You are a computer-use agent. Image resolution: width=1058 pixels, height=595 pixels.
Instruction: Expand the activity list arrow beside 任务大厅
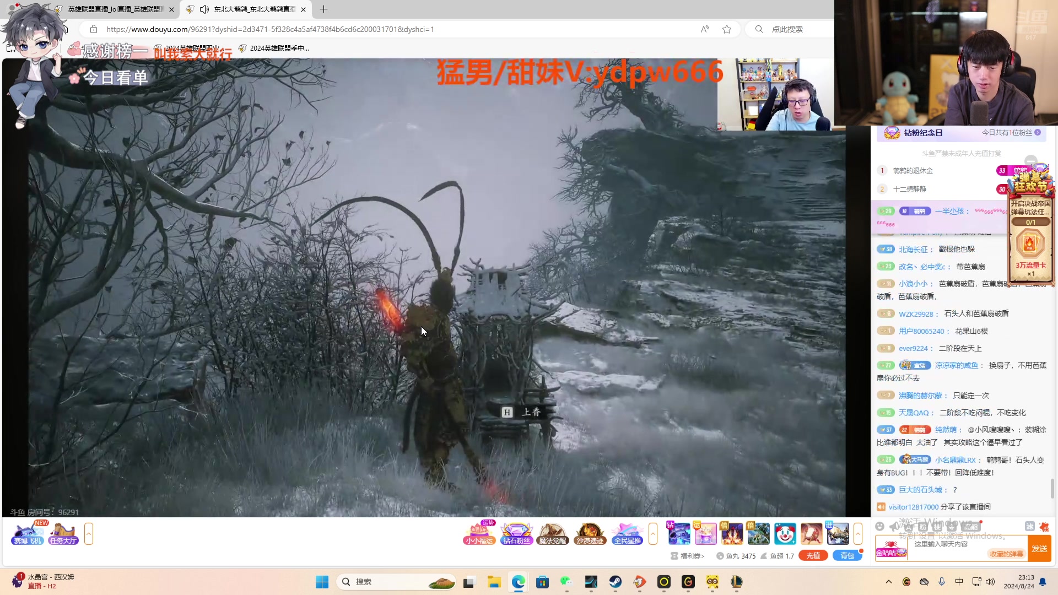(89, 534)
